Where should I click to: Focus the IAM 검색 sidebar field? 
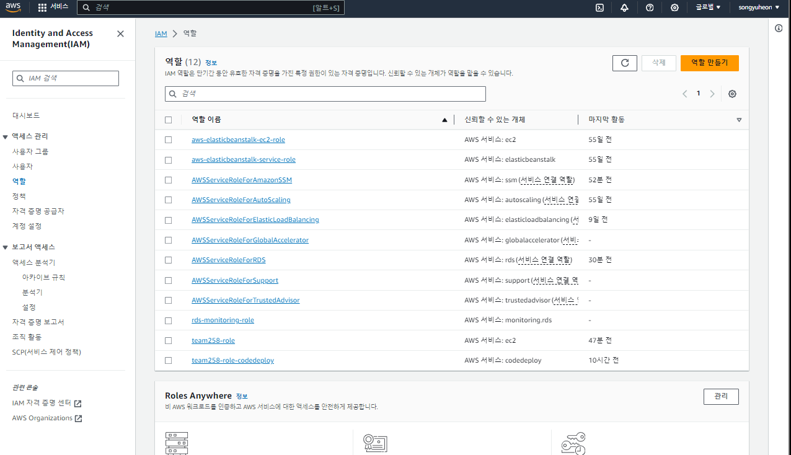coord(66,78)
